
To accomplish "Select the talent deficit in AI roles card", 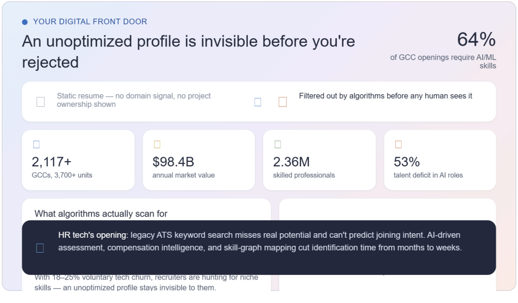I will point(440,160).
